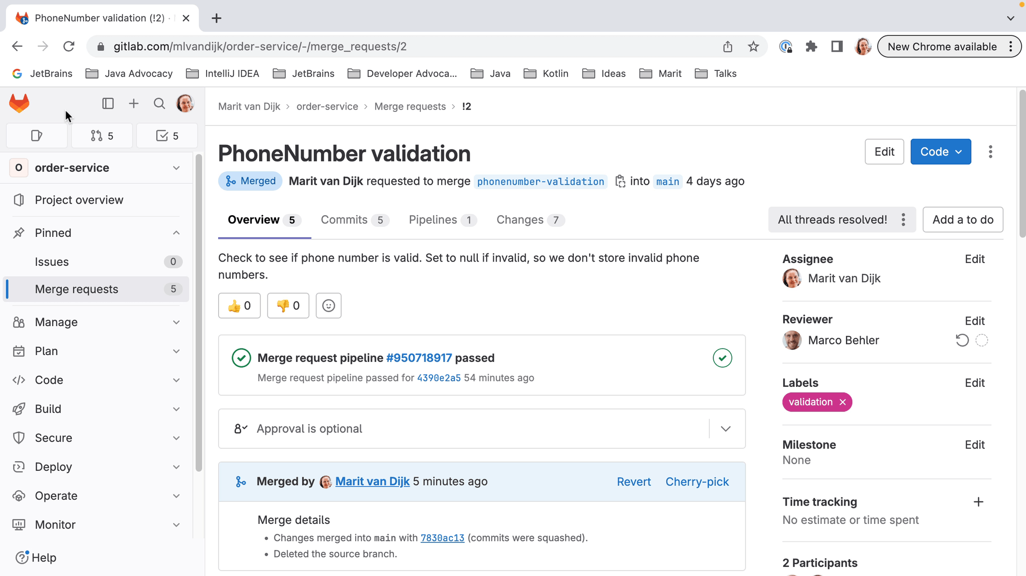Viewport: 1026px width, 576px height.
Task: Click the create new plus icon
Action: (x=134, y=104)
